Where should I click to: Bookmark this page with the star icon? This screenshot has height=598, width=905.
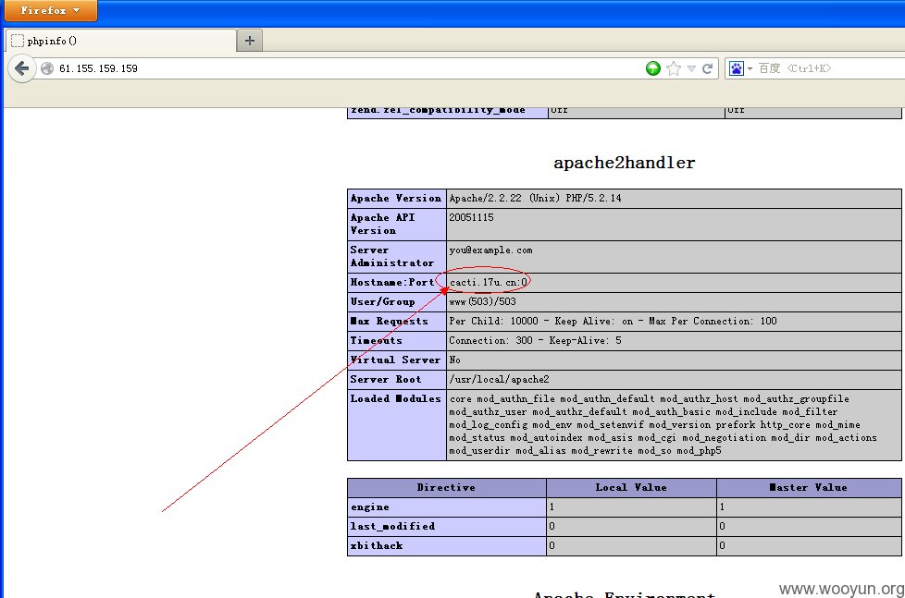tap(673, 68)
